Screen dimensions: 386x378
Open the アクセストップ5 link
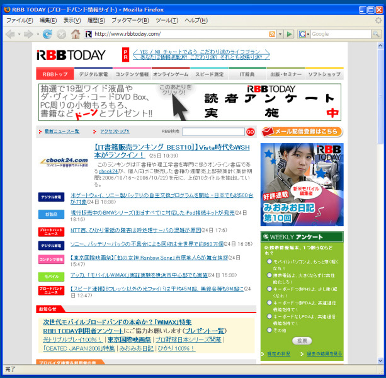[x=115, y=131]
